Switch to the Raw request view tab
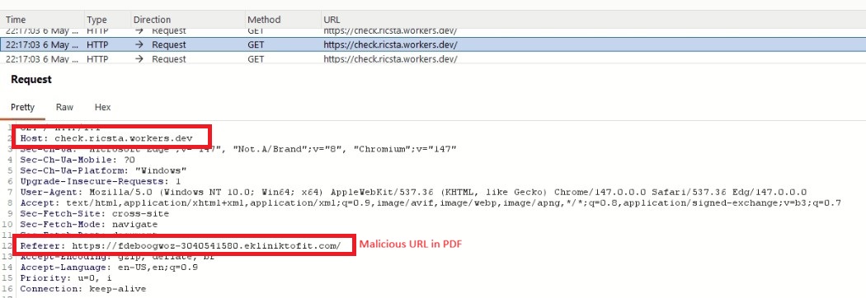This screenshot has height=298, width=866. tap(64, 107)
